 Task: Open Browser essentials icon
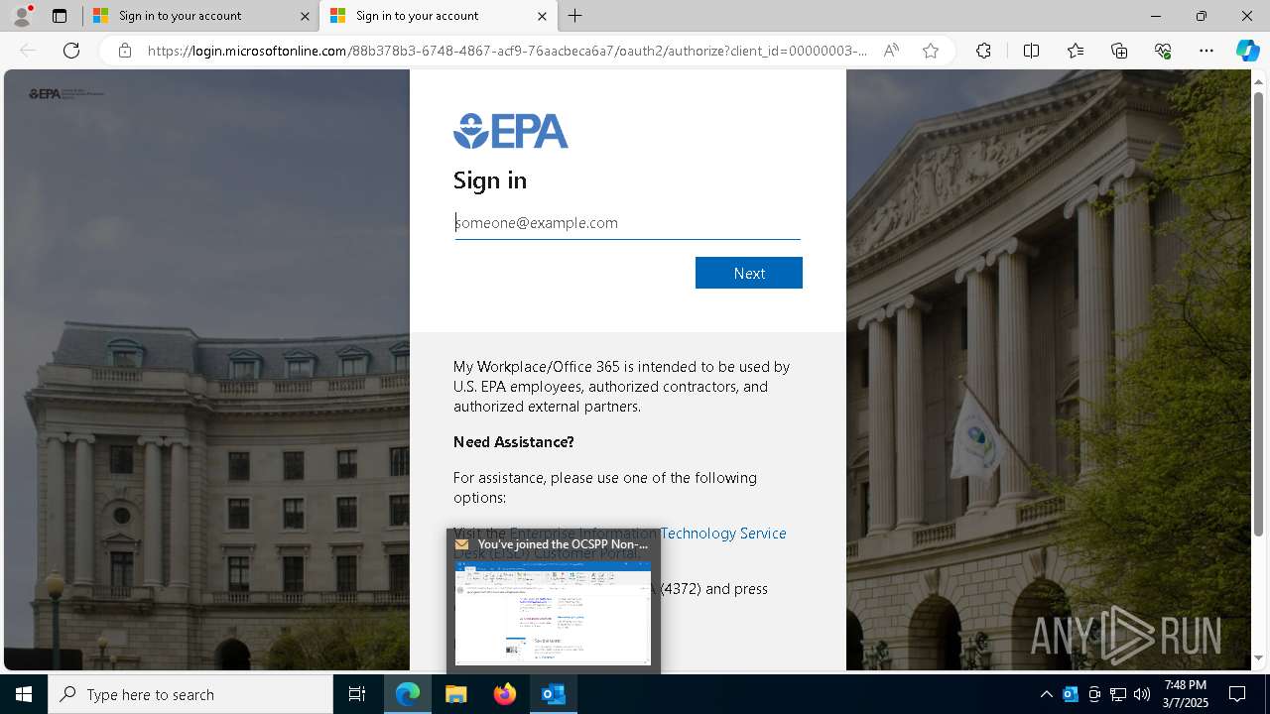(1163, 51)
